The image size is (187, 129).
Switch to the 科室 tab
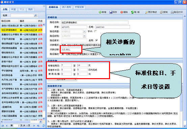(14, 9)
